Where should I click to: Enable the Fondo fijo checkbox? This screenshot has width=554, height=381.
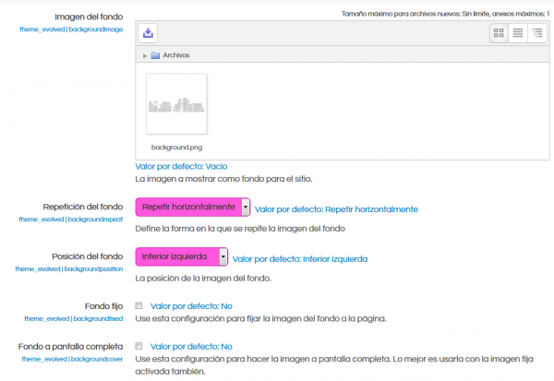point(138,304)
